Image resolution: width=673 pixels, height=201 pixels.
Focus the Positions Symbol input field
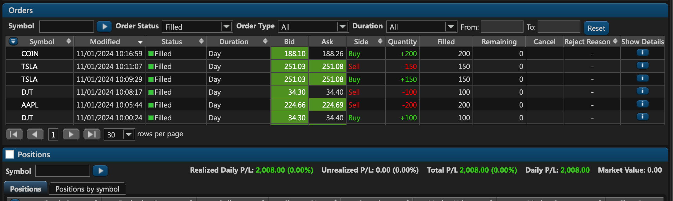[63, 171]
